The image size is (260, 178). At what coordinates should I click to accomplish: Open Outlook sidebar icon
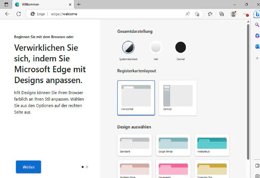tap(257, 47)
